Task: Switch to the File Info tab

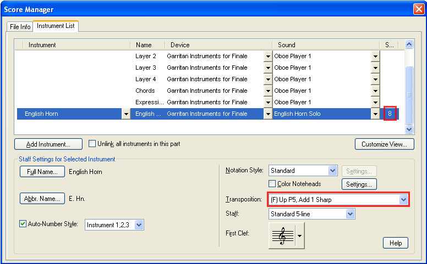Action: coord(20,26)
